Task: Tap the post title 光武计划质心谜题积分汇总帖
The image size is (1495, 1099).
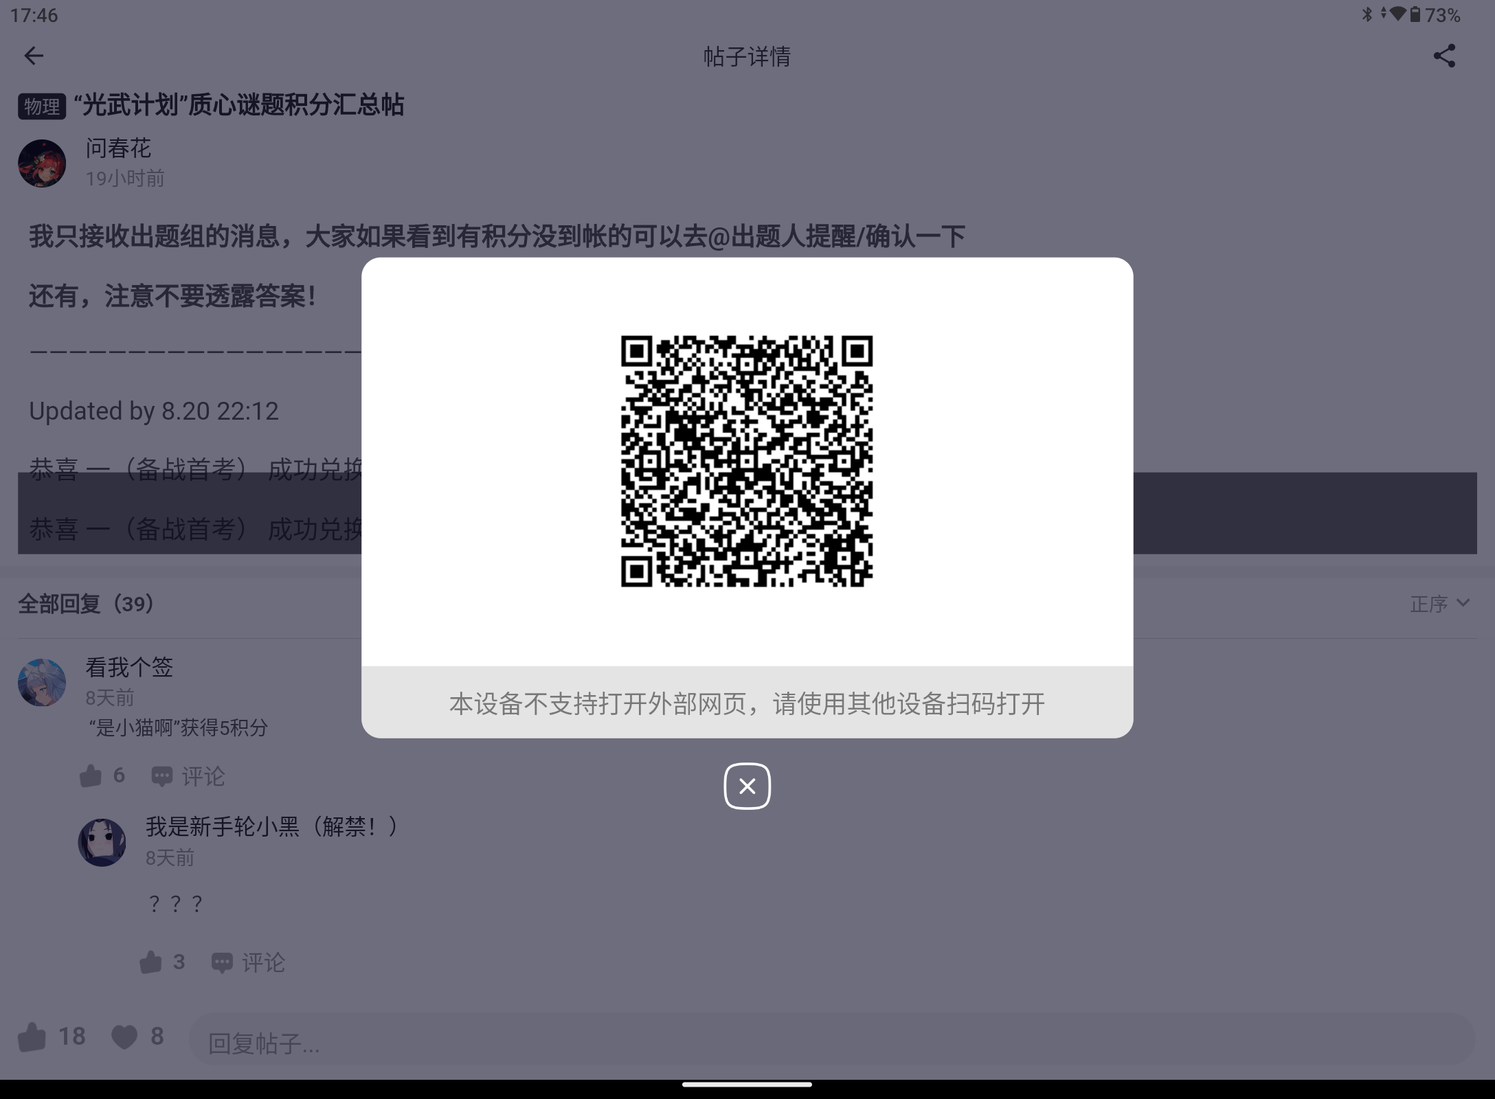Action: click(x=239, y=105)
